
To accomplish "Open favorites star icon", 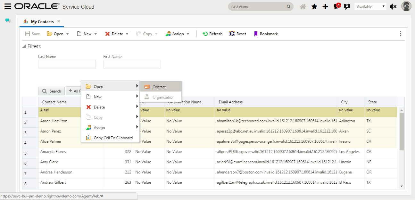I will (x=314, y=6).
